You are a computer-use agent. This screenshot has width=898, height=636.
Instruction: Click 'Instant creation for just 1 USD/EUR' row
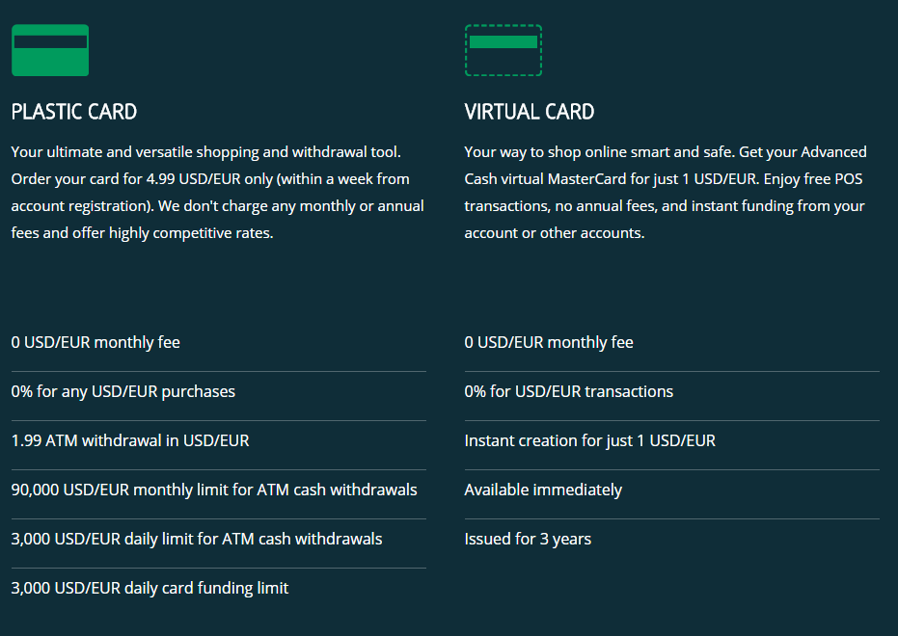(x=671, y=441)
